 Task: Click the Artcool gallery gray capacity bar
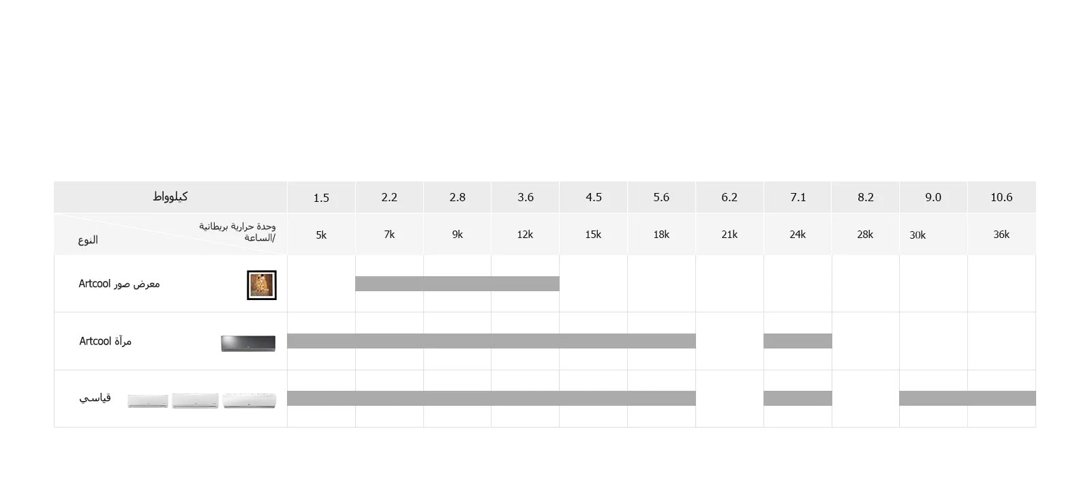457,284
